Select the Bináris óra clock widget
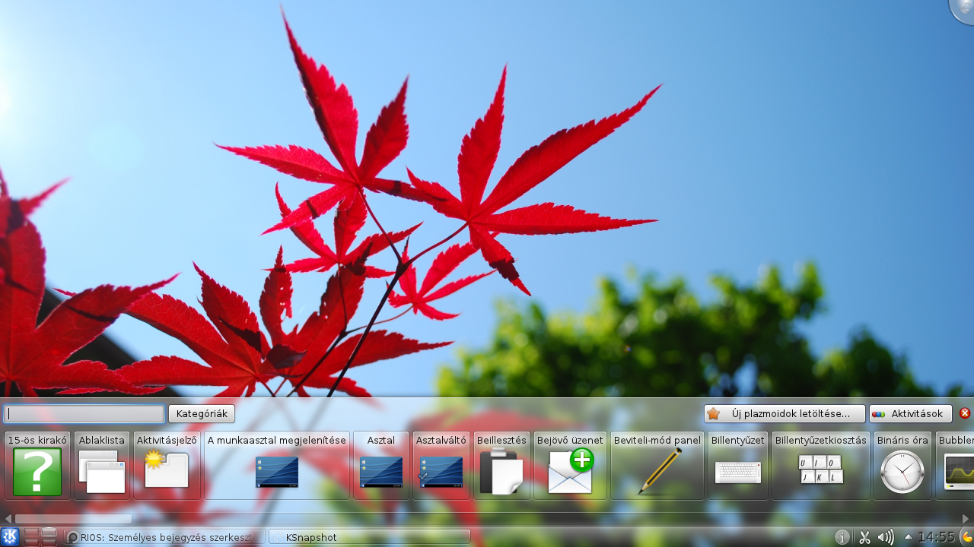 pyautogui.click(x=902, y=466)
